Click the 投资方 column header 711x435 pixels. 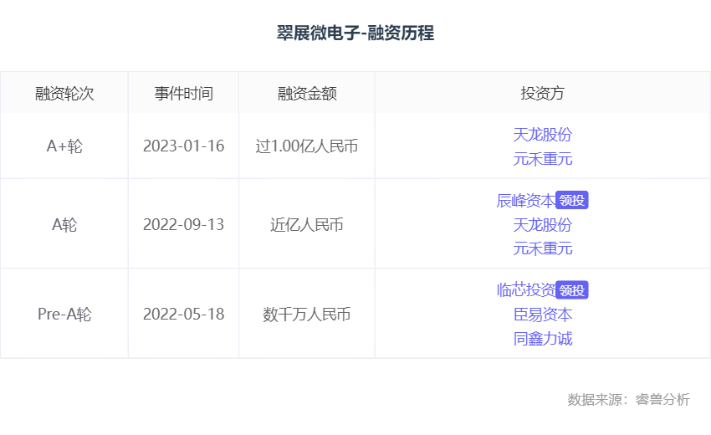pos(542,94)
